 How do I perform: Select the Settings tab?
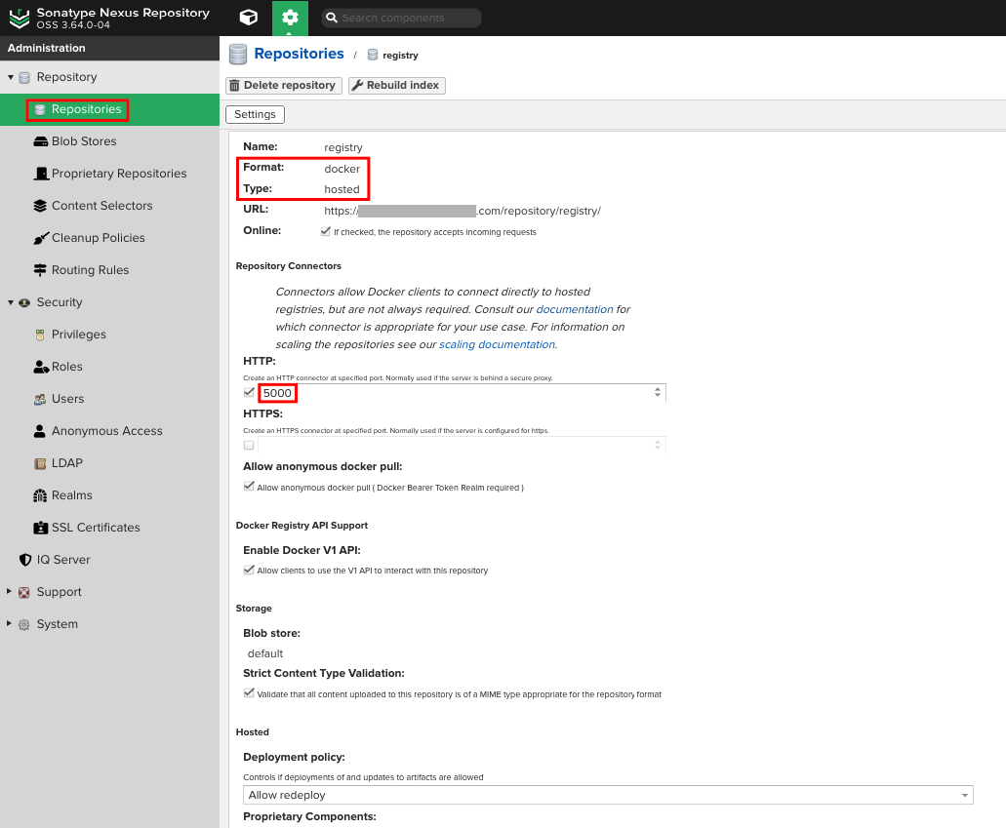click(255, 114)
